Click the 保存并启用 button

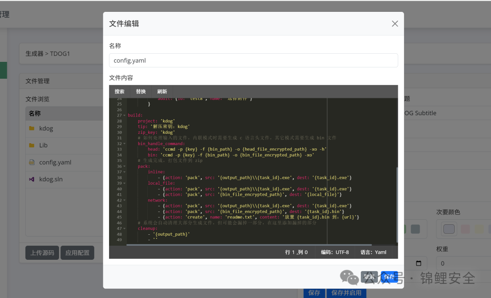pyautogui.click(x=346, y=293)
